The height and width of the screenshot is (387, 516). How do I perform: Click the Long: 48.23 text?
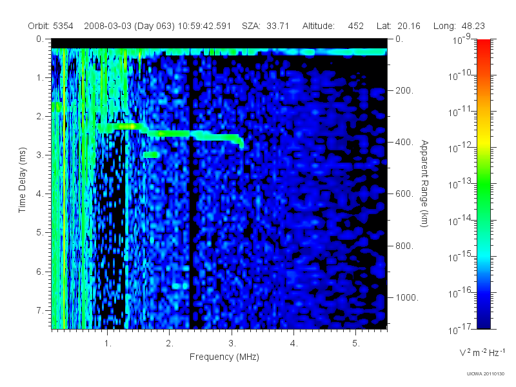click(459, 26)
